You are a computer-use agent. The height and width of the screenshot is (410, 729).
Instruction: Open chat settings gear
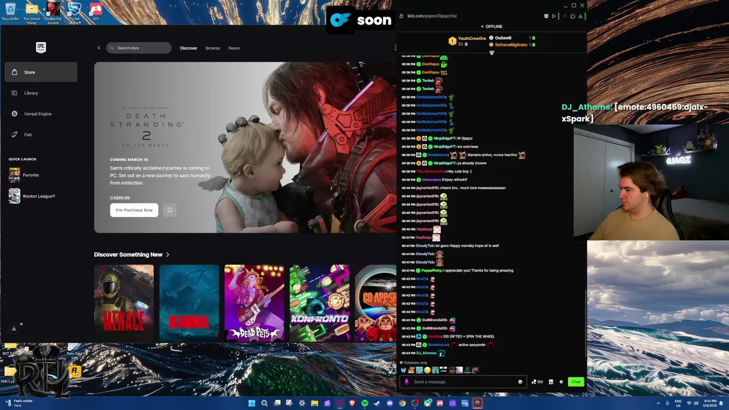point(561,382)
